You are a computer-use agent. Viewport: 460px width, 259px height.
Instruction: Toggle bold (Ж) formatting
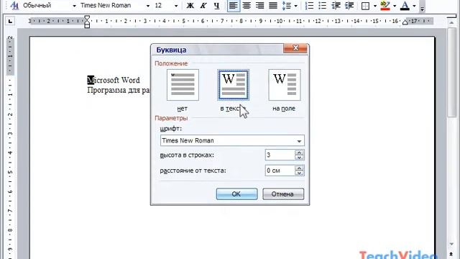[190, 6]
